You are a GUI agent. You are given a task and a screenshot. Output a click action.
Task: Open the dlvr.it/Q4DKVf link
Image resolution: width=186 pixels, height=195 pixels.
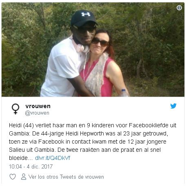[53, 158]
